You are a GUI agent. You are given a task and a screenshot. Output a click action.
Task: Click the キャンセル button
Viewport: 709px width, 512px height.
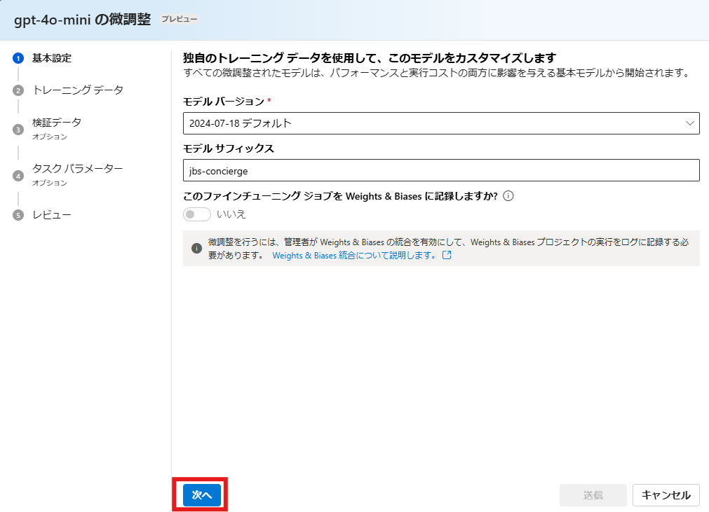click(x=666, y=495)
